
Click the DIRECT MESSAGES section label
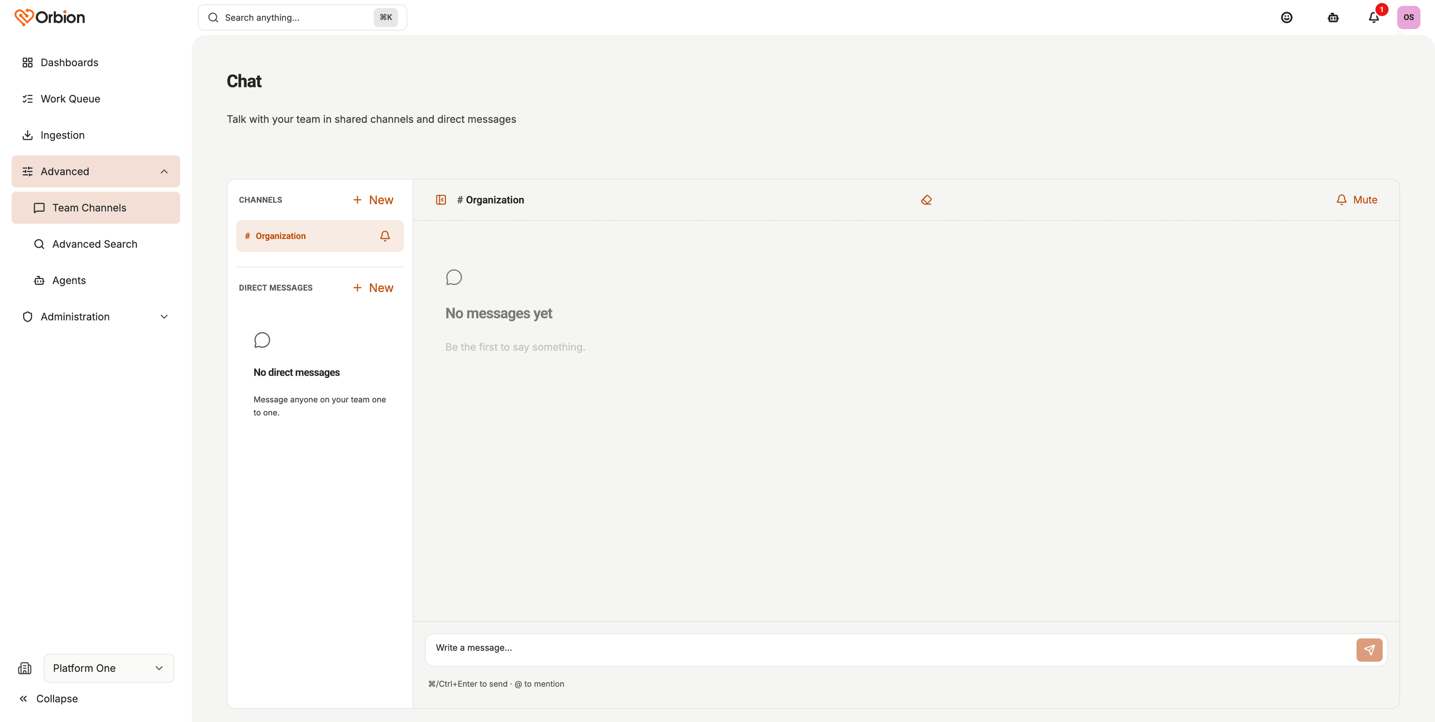[276, 288]
